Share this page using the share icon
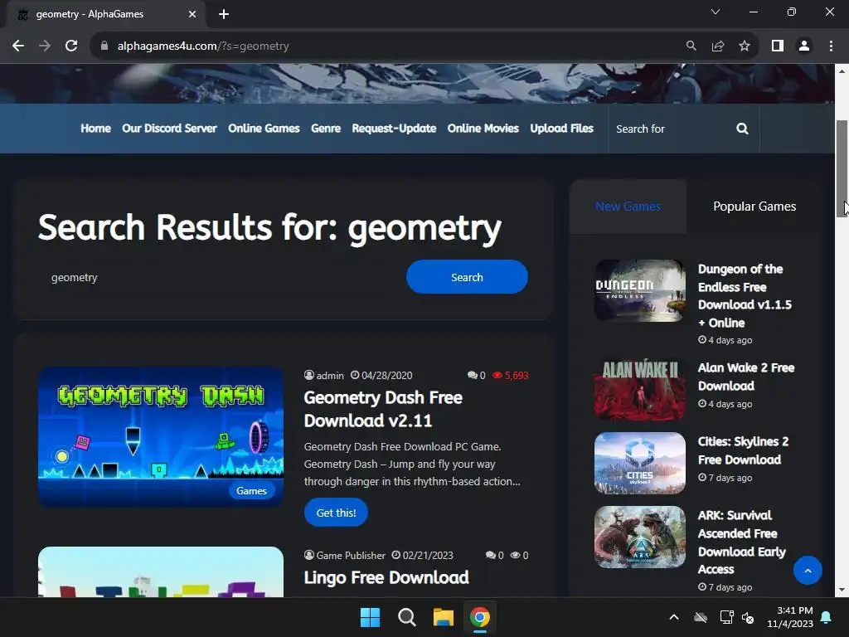This screenshot has height=637, width=849. coord(718,46)
